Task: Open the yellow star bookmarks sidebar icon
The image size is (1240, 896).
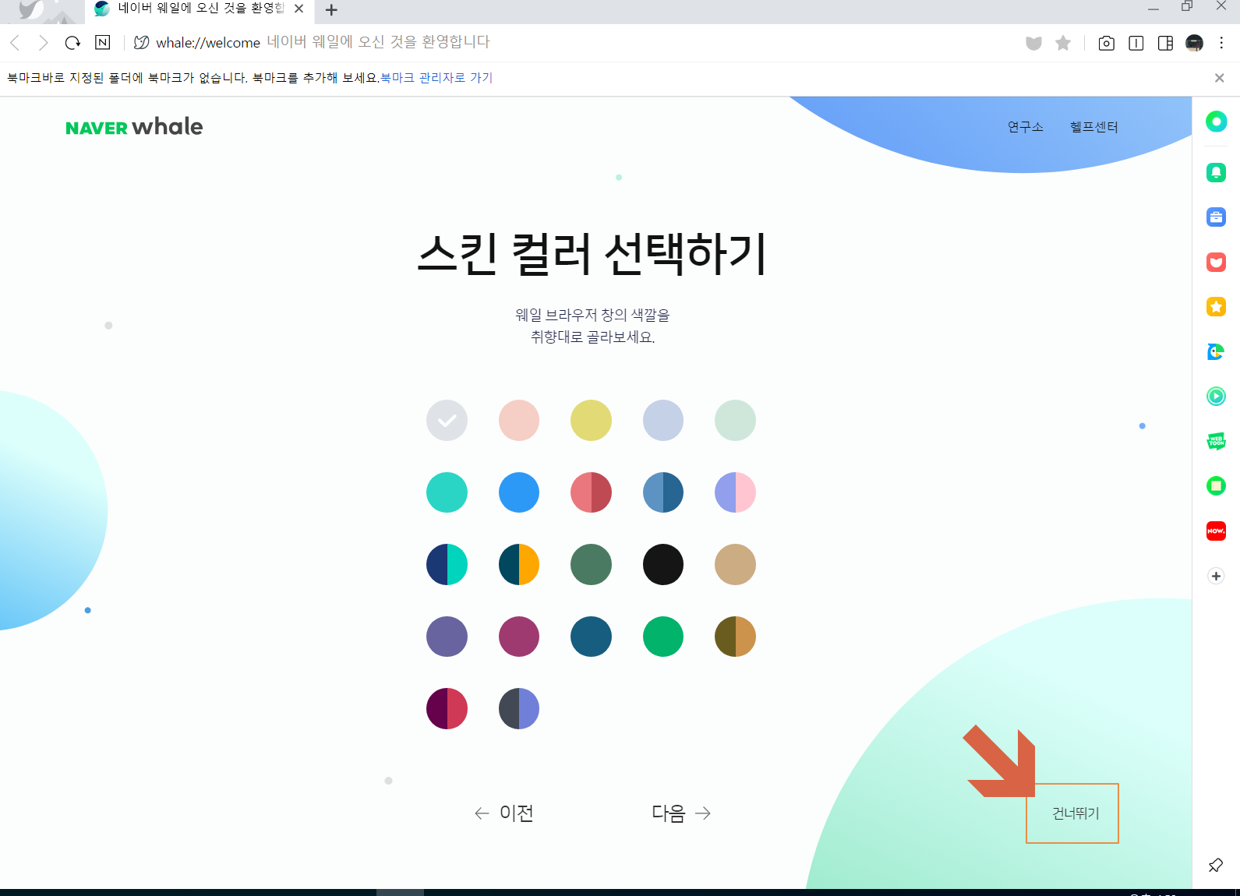Action: [x=1216, y=307]
